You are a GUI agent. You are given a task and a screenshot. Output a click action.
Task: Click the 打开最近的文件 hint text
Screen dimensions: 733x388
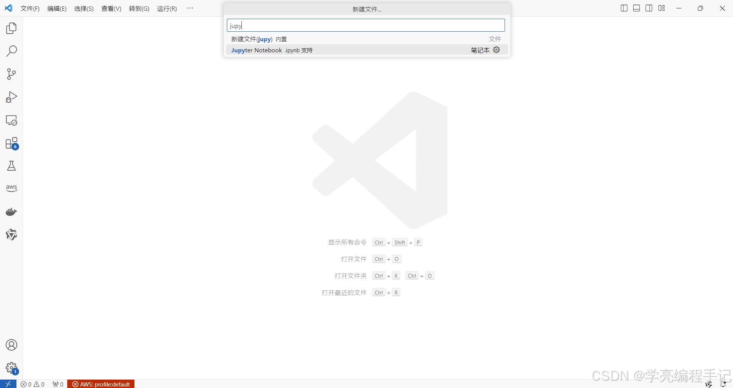coord(344,293)
